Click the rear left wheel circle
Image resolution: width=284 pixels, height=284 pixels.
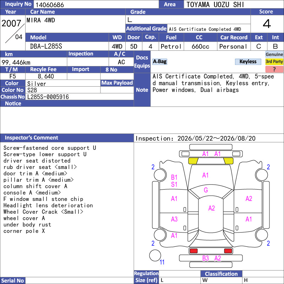click(x=160, y=235)
